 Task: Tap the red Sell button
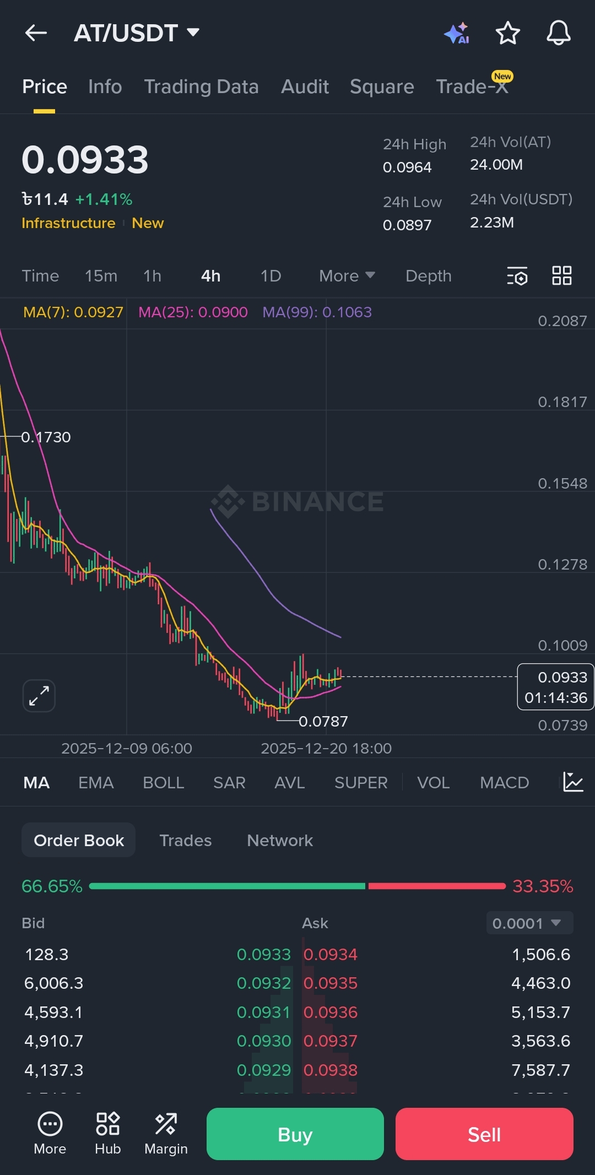(x=484, y=1134)
